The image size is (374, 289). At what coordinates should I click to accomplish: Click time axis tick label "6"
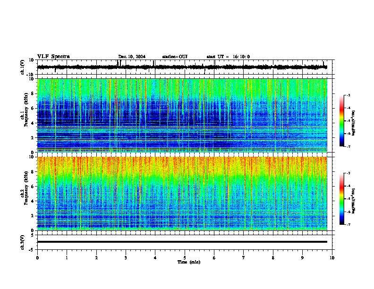[214, 258]
